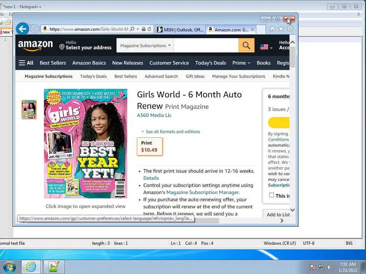Click the browser forward arrow button
This screenshot has width=366, height=274.
click(35, 29)
